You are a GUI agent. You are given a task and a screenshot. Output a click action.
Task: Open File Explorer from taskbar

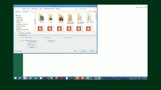25,78
